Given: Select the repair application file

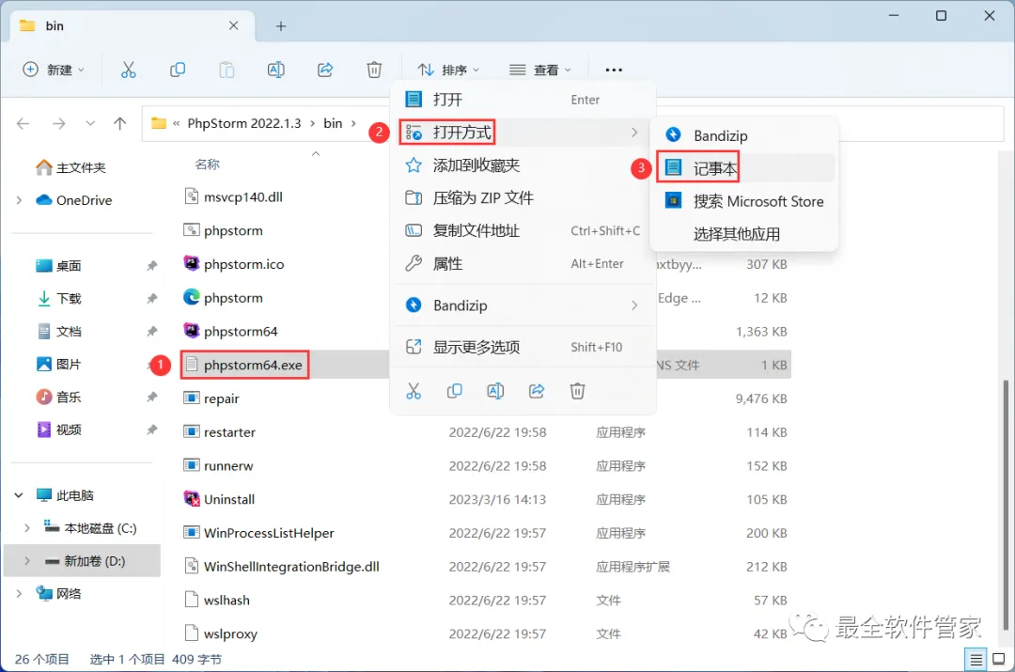Looking at the screenshot, I should pyautogui.click(x=211, y=399).
